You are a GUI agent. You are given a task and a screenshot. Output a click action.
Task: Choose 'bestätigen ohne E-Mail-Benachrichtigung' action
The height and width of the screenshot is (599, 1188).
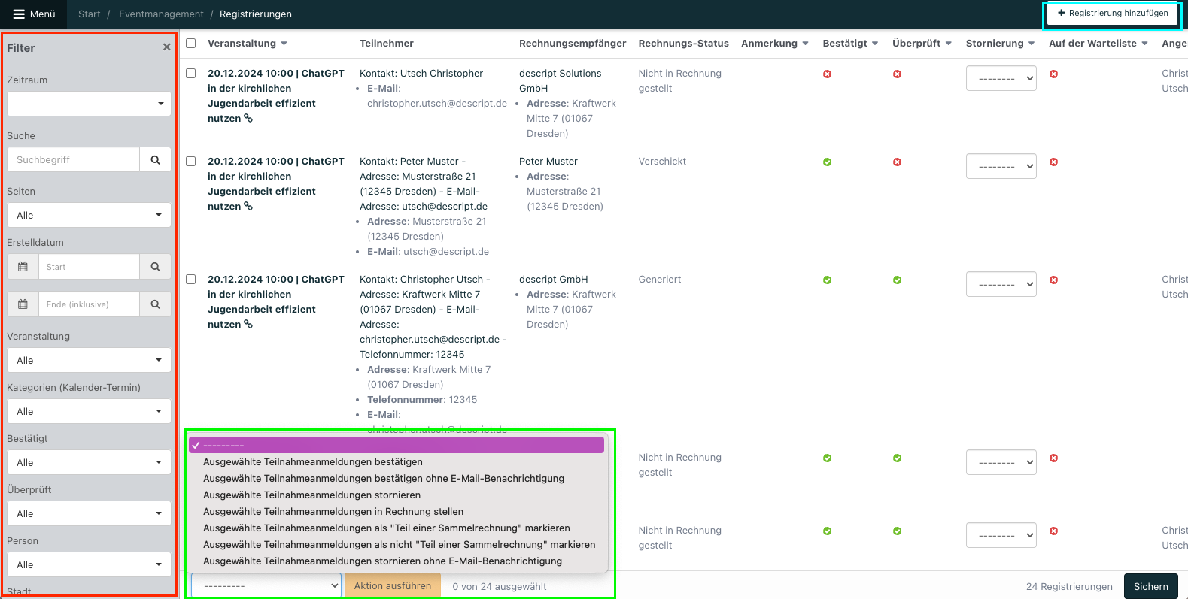pyautogui.click(x=397, y=478)
